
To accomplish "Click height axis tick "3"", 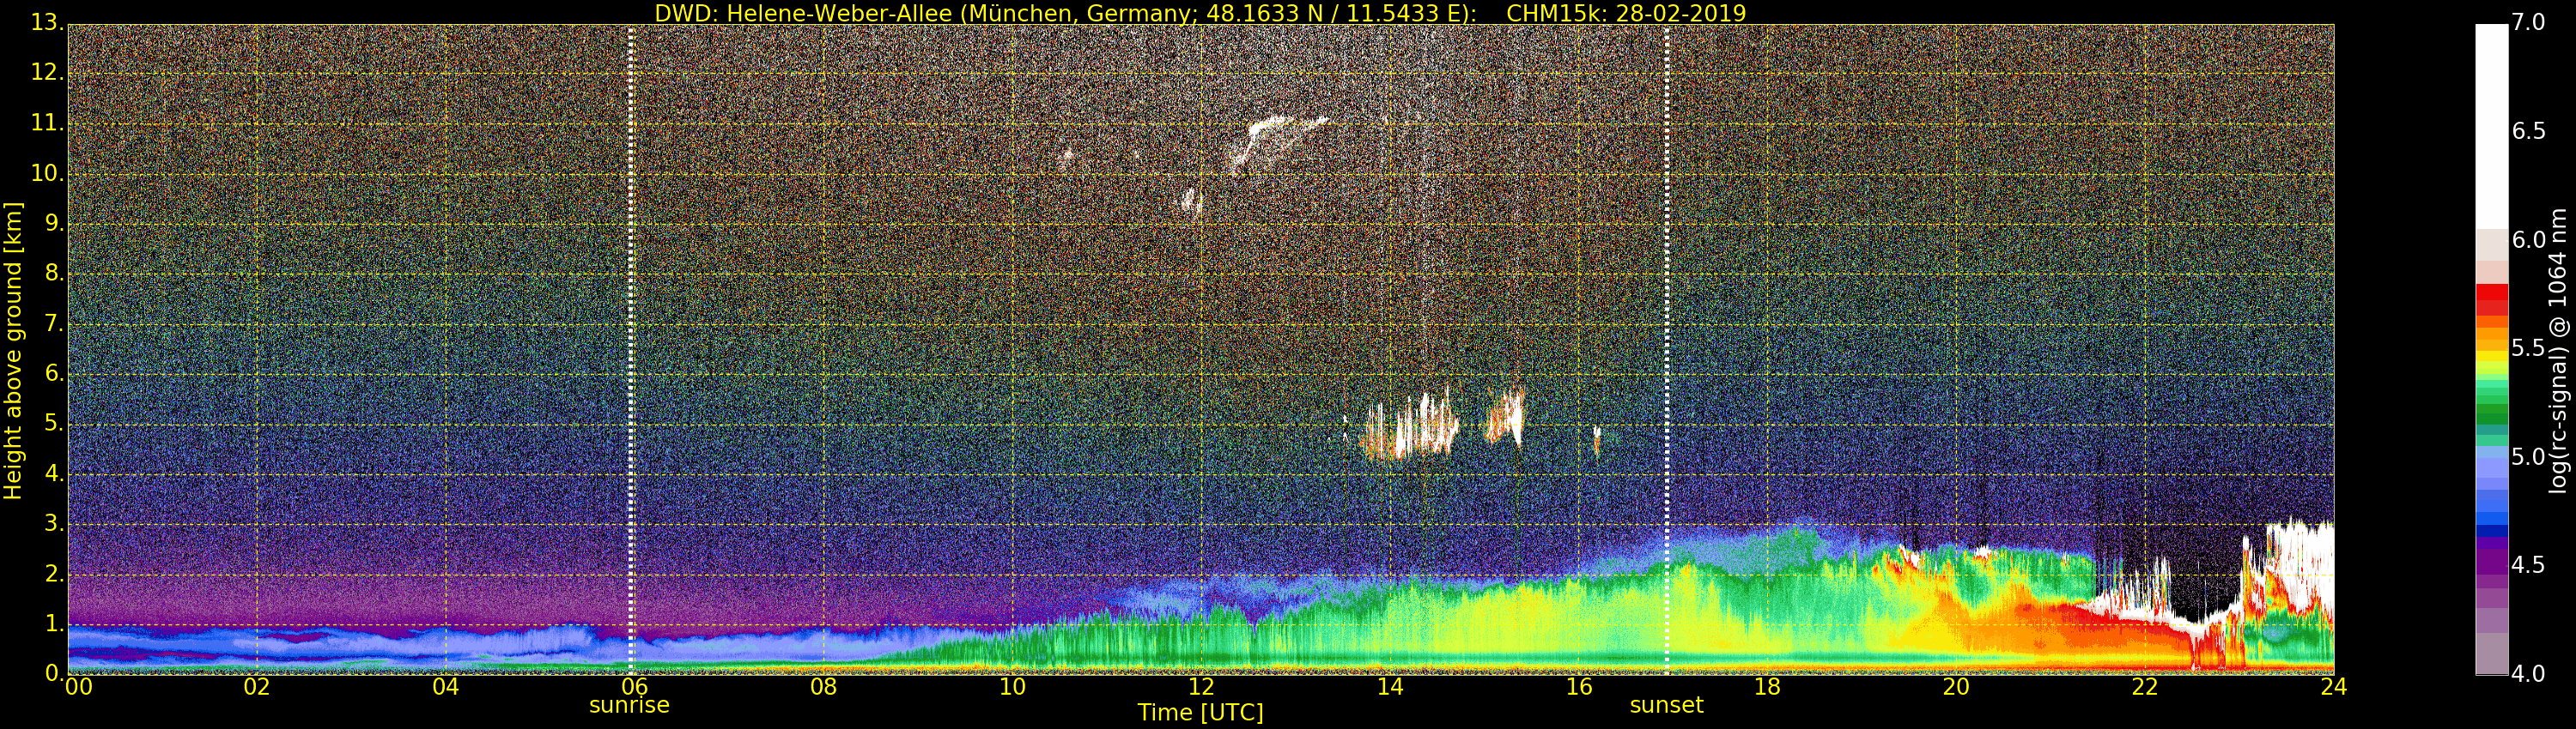I will coord(53,523).
